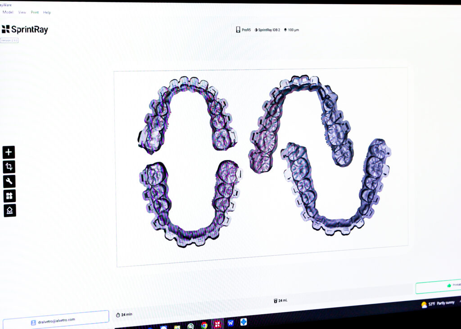Choose the Pro95 printer selector
This screenshot has height=329, width=461.
coord(243,30)
